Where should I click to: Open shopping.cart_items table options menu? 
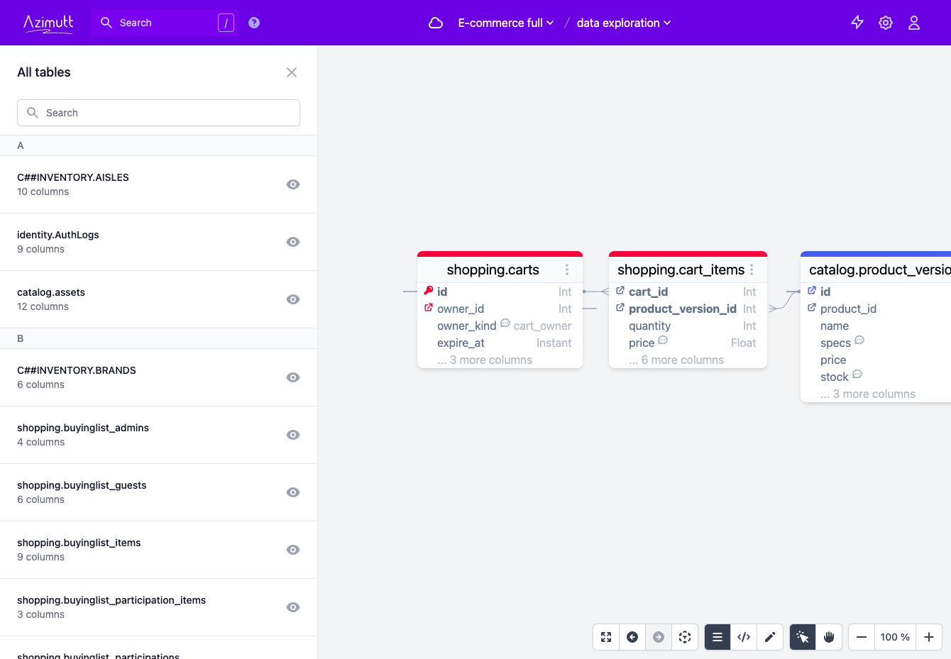tap(752, 270)
